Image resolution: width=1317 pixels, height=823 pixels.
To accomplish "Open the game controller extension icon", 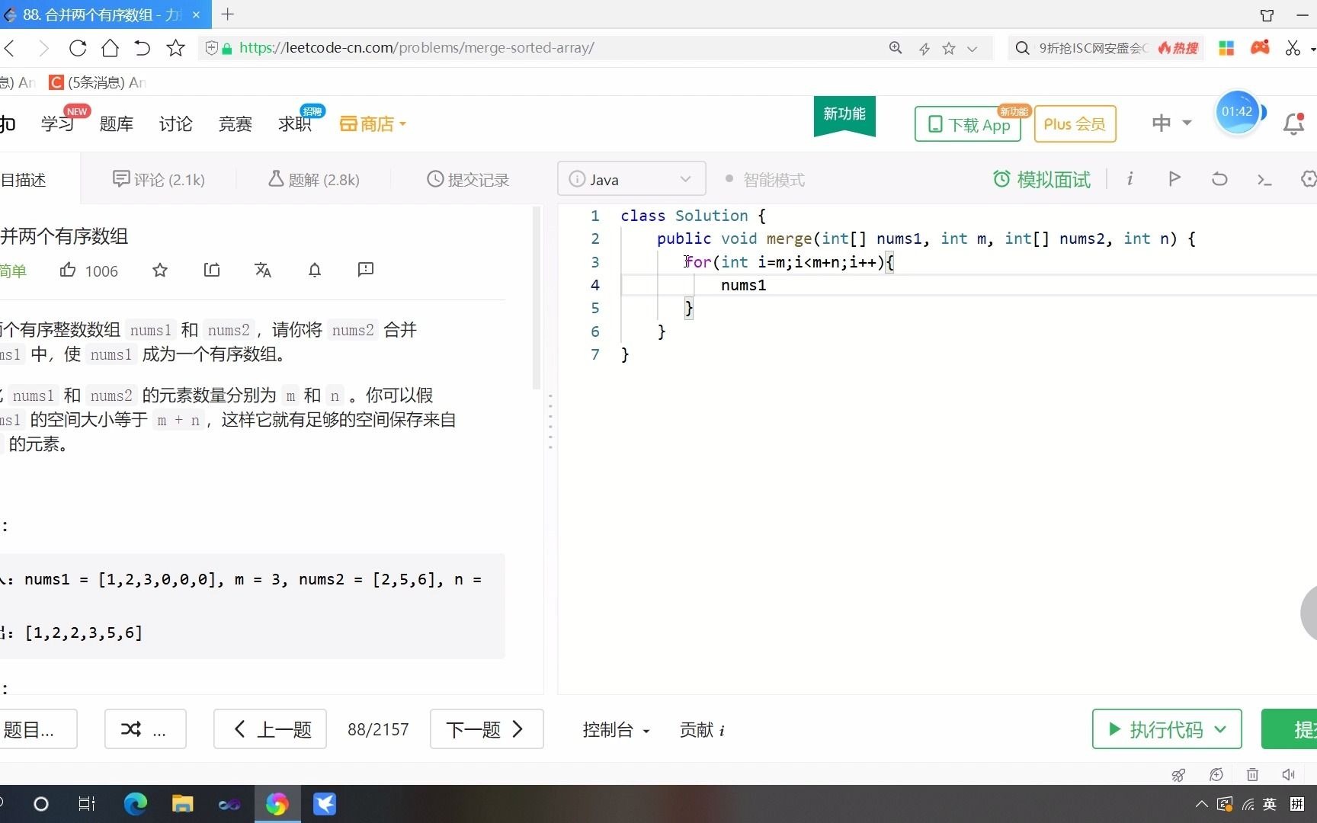I will click(x=1260, y=48).
